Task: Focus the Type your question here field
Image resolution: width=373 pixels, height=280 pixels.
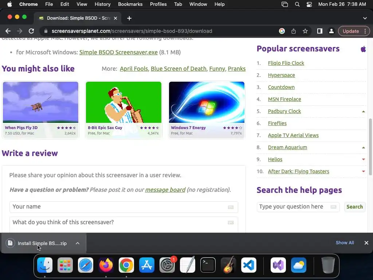Action: 298,207
